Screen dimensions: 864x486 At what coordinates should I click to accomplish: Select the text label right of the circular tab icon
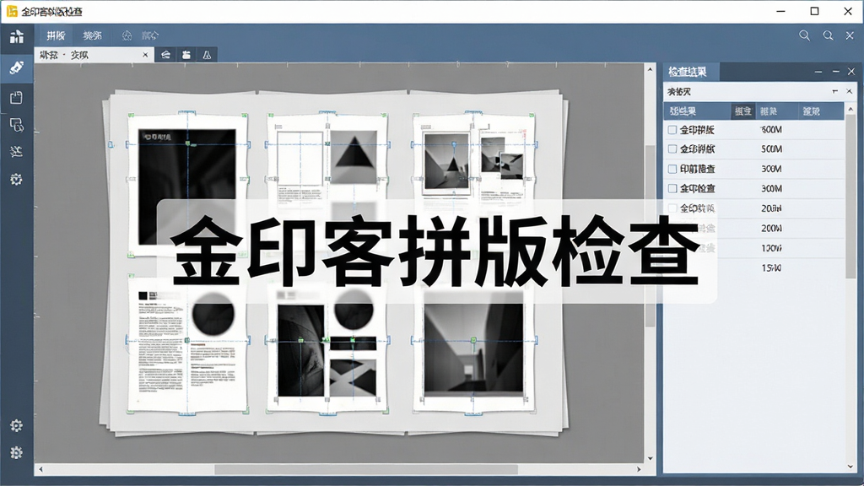pos(150,35)
